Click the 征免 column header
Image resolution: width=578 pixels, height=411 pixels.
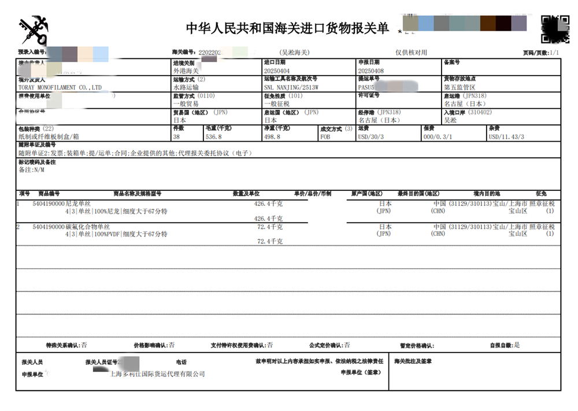[x=541, y=194]
